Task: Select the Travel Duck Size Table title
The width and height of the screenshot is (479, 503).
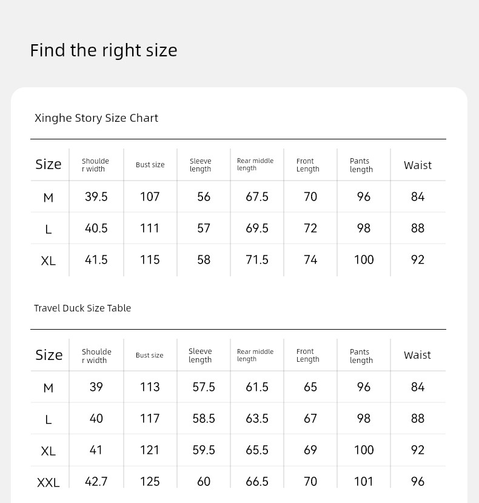Action: 82,308
